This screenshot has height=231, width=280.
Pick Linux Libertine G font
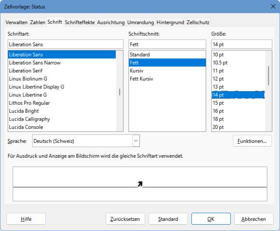[x=62, y=95]
